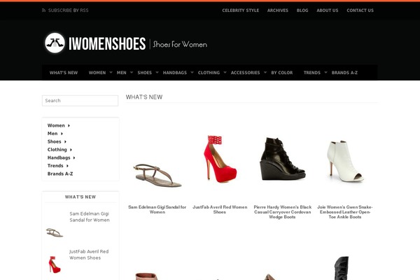Click the Sam Edelman Gigi Sandal product image
Image resolution: width=420 pixels, height=280 pixels.
pyautogui.click(x=157, y=176)
